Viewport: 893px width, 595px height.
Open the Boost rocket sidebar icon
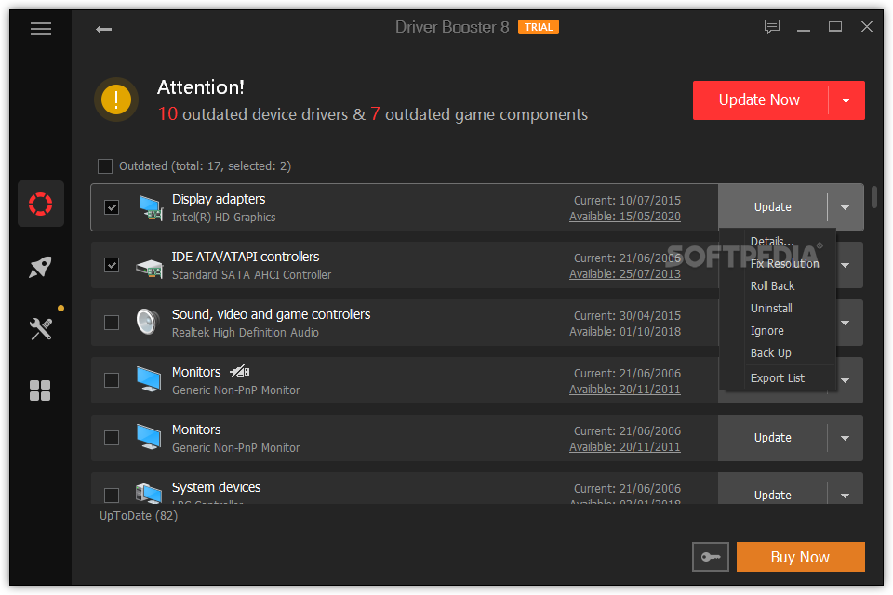pyautogui.click(x=40, y=267)
